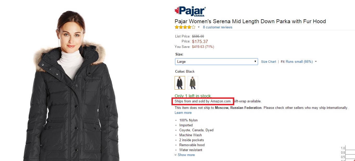Screen dimensions: 355x161
Task: Open the Size dropdown showing Large
Action: coord(216,62)
